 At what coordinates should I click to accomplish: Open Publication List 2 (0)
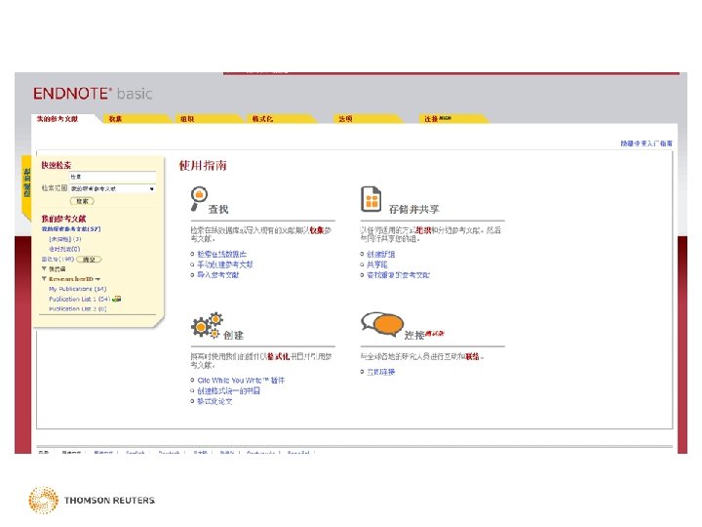tap(77, 308)
